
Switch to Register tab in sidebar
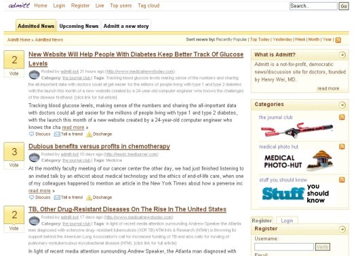[x=262, y=220]
